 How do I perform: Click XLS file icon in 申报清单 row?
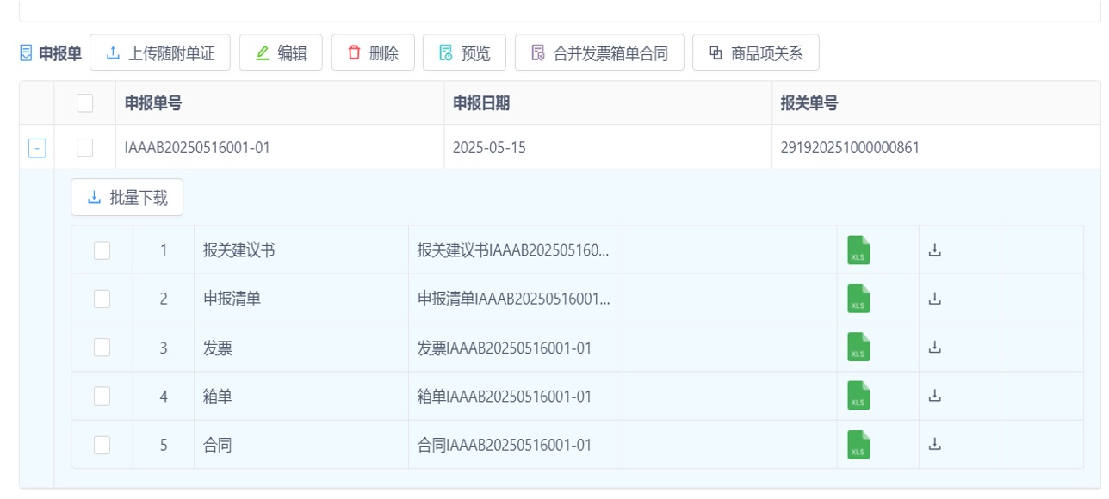pyautogui.click(x=858, y=299)
